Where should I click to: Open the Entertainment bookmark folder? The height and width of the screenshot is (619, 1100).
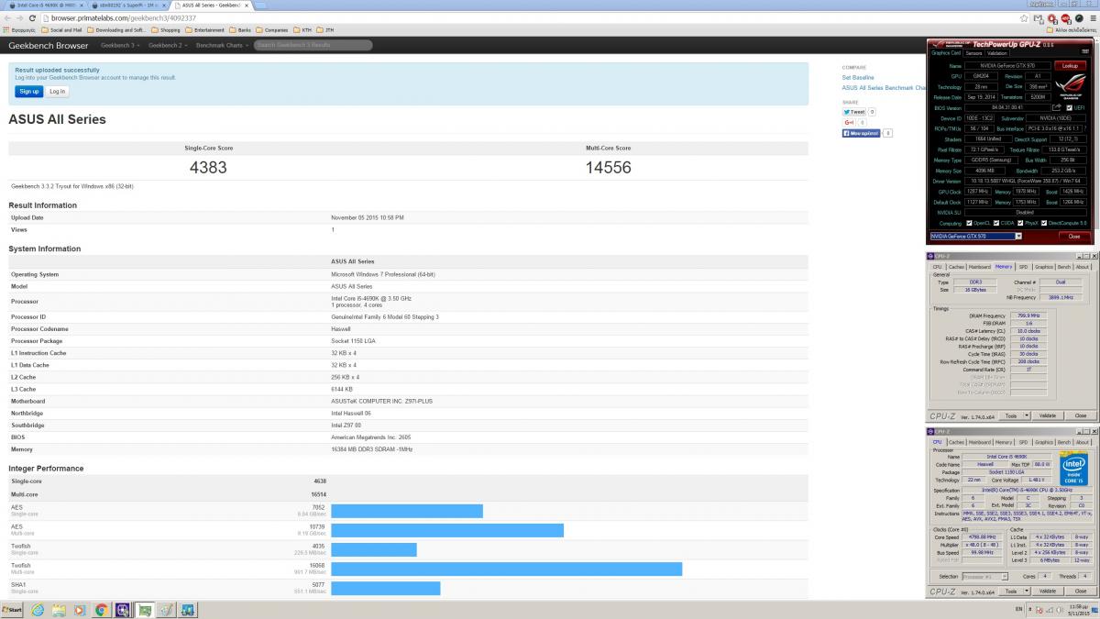[x=204, y=30]
